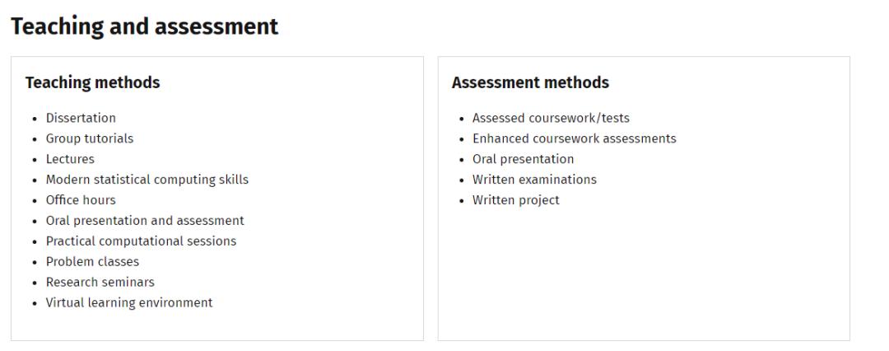Select the Office hours entry

pos(81,200)
